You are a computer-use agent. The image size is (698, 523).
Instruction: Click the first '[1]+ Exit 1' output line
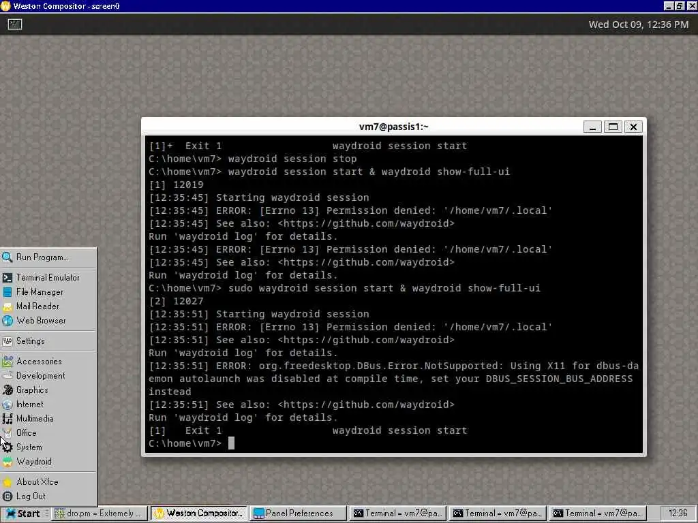307,146
